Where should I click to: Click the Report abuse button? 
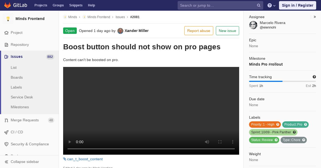[199, 31]
